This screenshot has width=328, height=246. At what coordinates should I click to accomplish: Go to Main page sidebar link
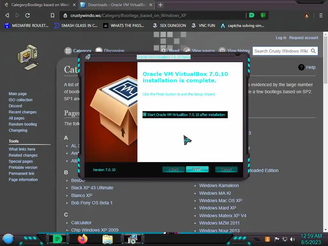tap(18, 94)
